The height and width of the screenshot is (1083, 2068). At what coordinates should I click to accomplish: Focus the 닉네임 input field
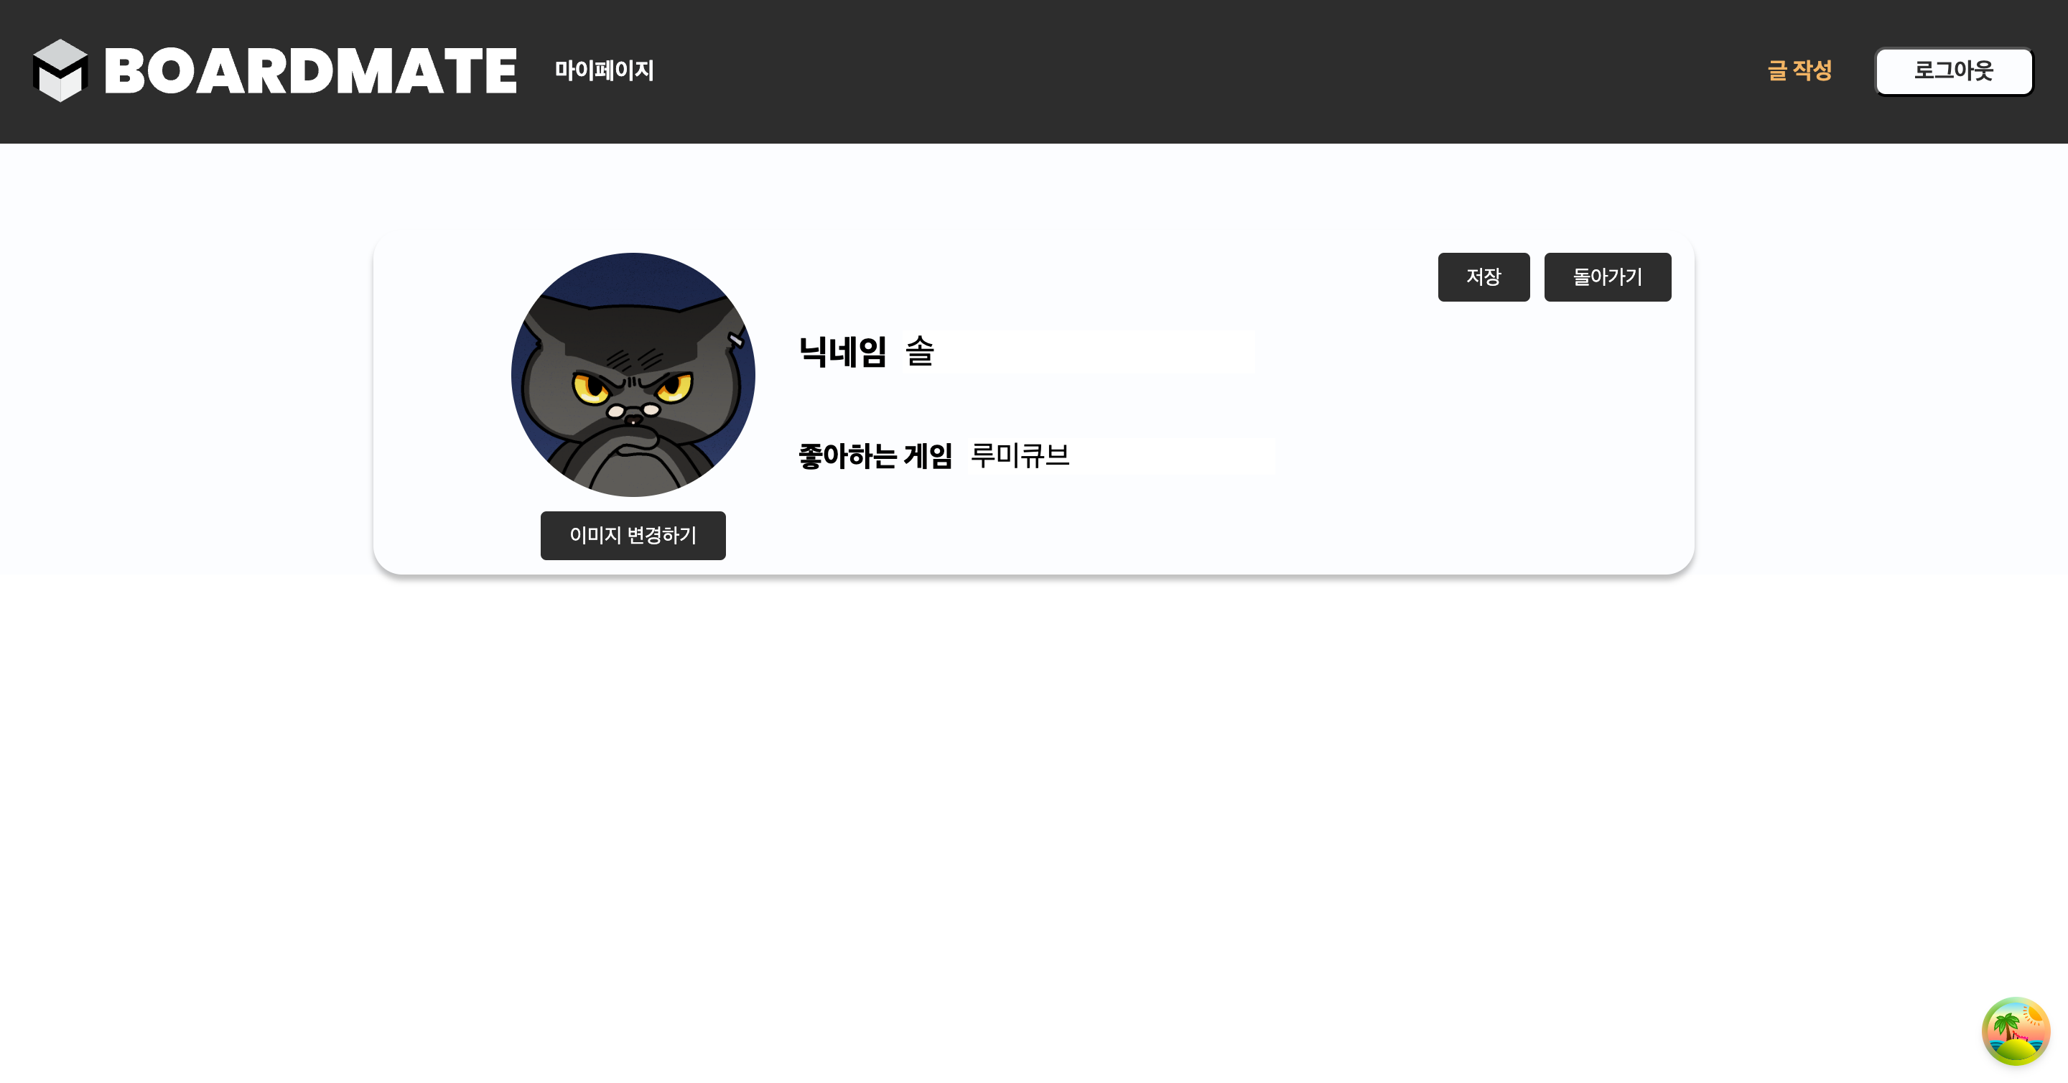click(x=1078, y=351)
